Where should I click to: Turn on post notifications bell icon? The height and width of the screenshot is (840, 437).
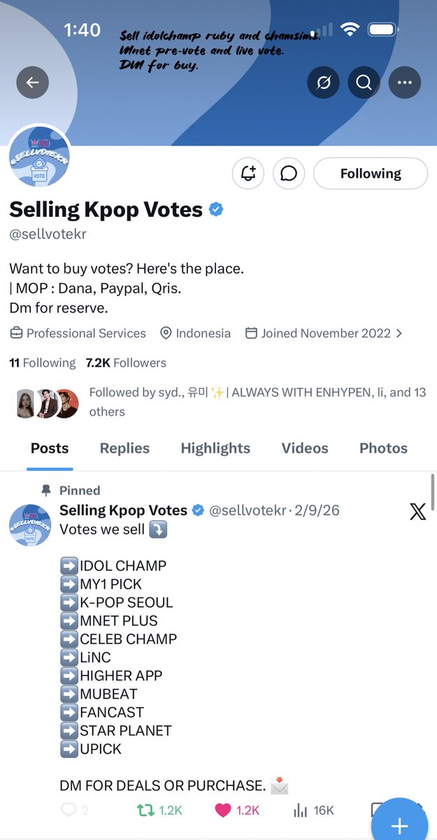click(x=248, y=174)
